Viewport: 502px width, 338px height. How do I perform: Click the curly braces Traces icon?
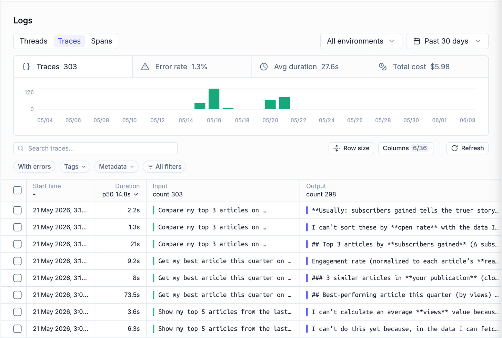point(26,67)
